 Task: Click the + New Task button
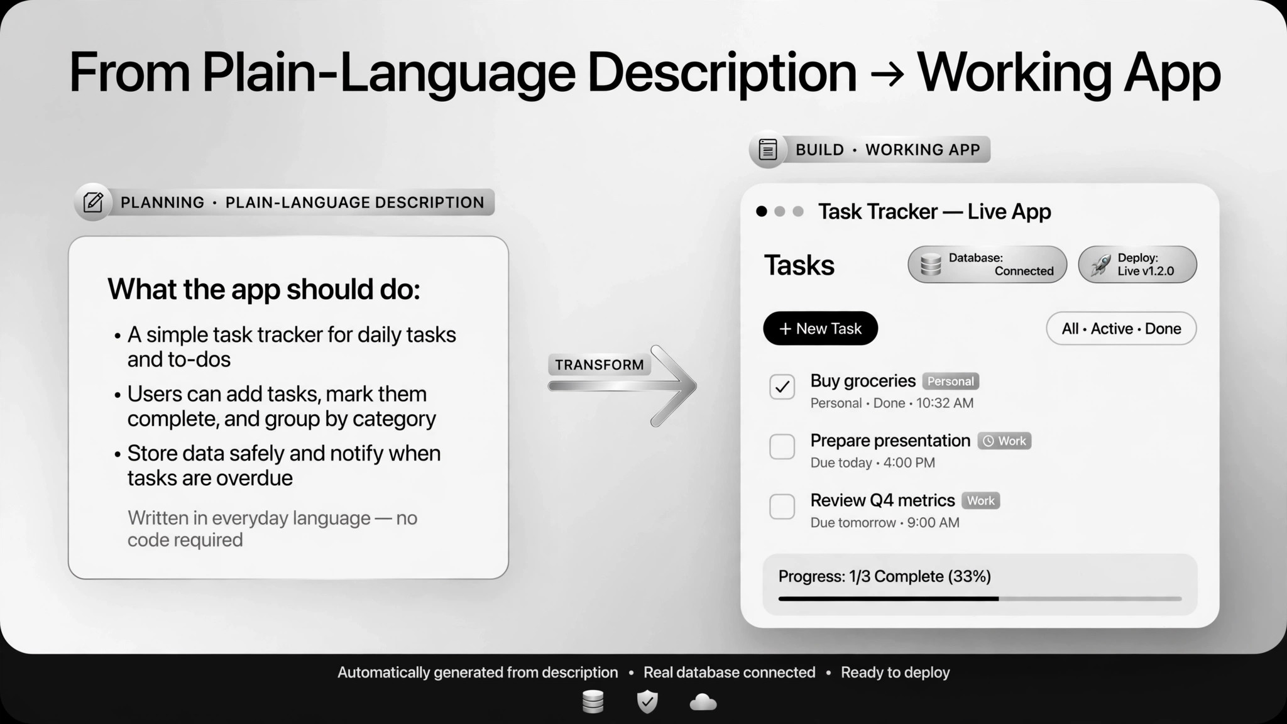pyautogui.click(x=820, y=328)
